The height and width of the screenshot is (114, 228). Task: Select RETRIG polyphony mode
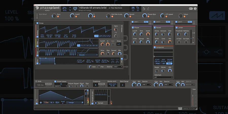coord(102,84)
